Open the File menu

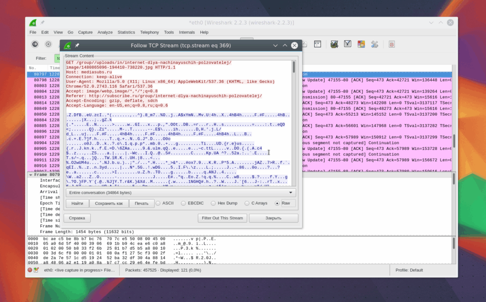pos(33,32)
